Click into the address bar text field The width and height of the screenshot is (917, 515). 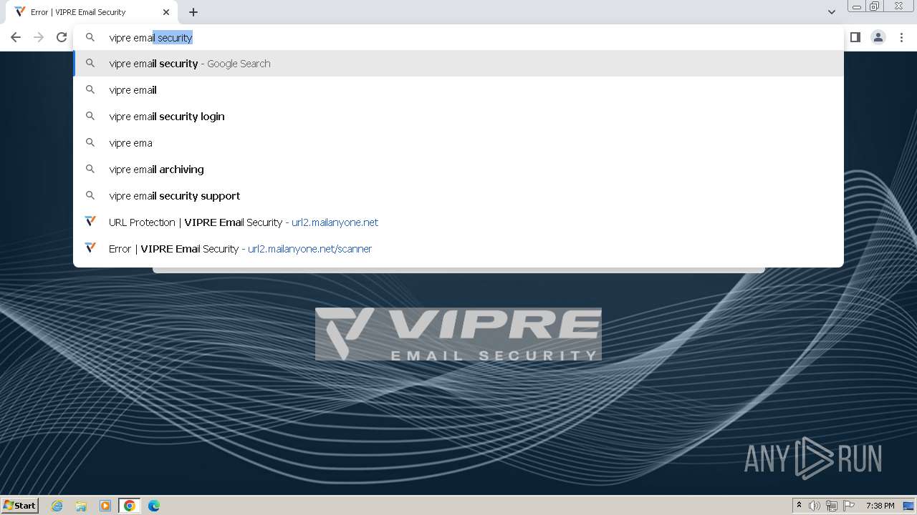point(458,38)
